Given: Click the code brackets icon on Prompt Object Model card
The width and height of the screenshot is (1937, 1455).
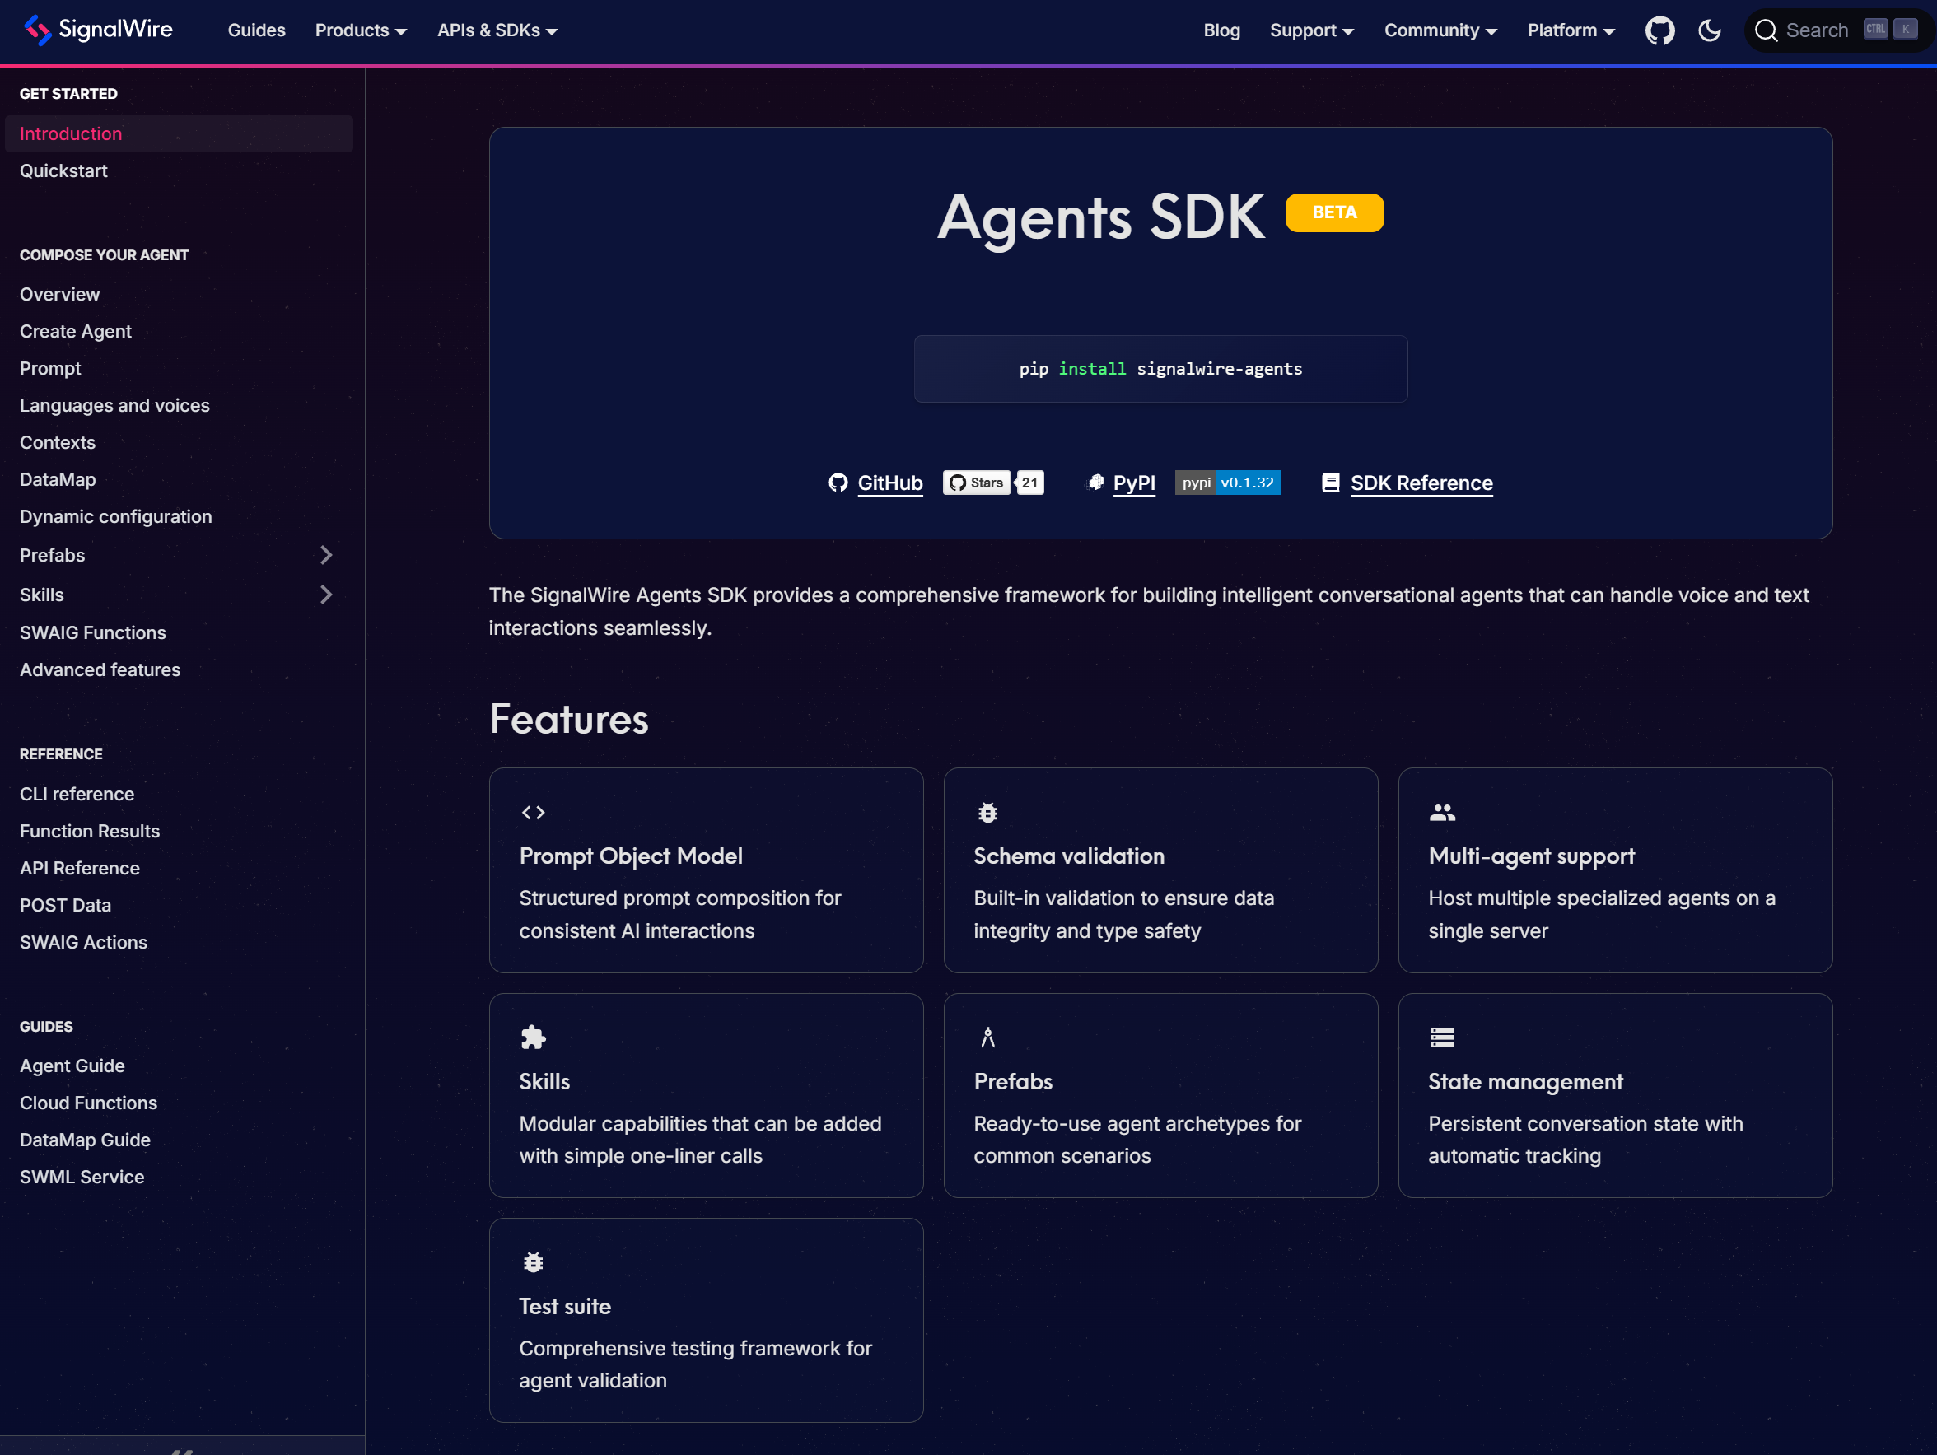Looking at the screenshot, I should pyautogui.click(x=534, y=813).
